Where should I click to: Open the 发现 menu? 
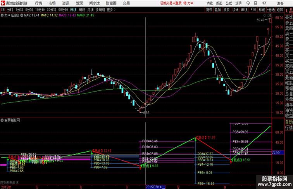(79, 3)
